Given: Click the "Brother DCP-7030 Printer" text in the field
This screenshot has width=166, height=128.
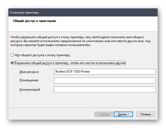Looking at the screenshot, I should tap(72, 72).
